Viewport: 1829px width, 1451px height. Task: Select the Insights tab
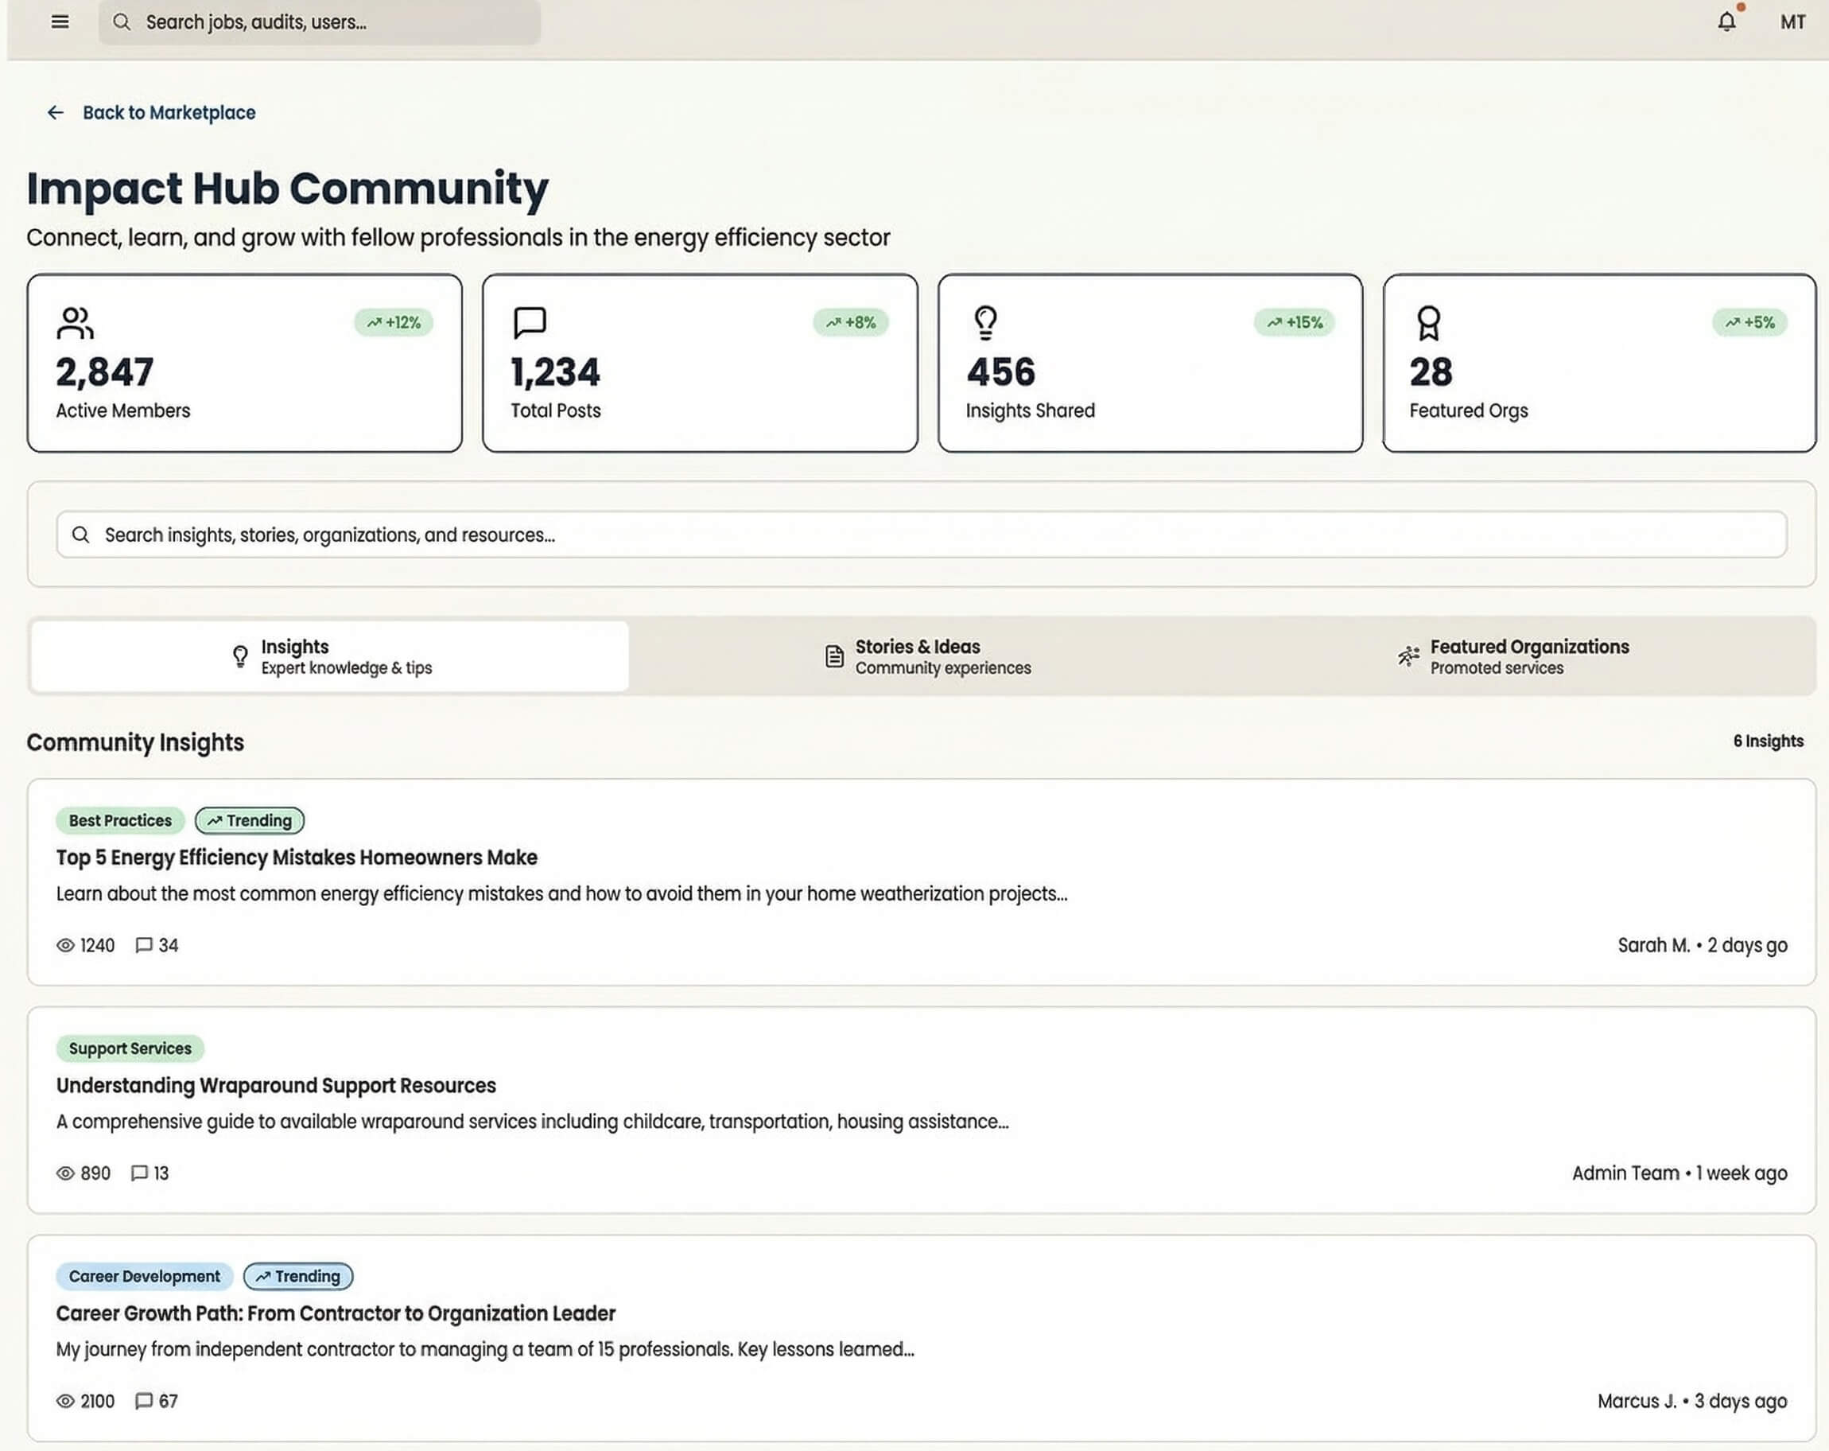pos(330,657)
